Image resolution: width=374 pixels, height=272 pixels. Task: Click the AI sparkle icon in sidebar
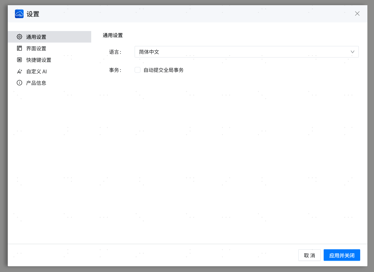point(19,71)
